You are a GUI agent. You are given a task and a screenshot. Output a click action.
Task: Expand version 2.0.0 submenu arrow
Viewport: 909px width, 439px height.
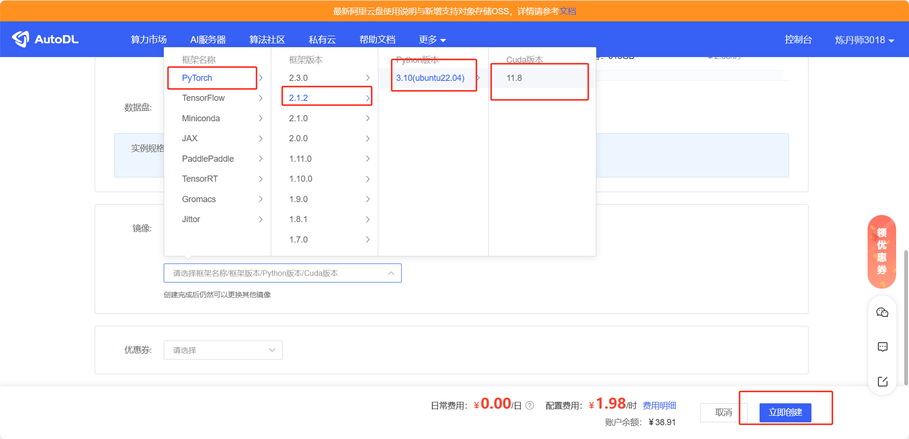pos(368,138)
